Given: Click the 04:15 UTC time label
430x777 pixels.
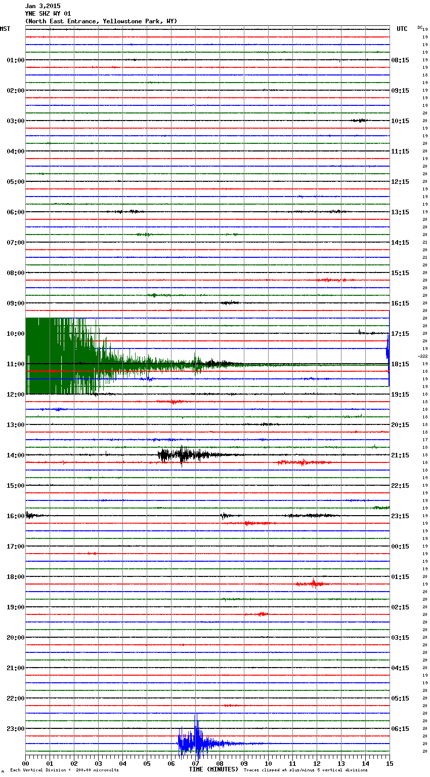Looking at the screenshot, I should 400,668.
